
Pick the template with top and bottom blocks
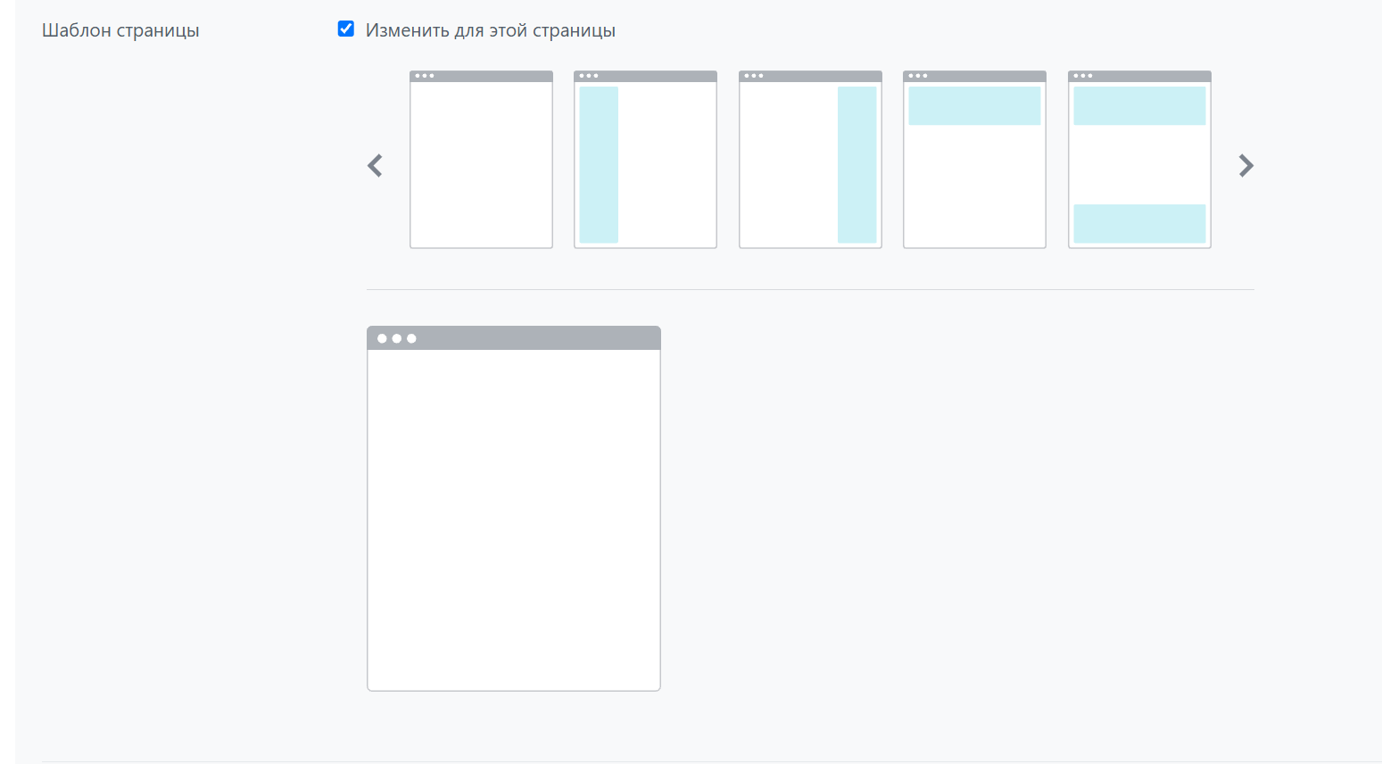click(1139, 160)
